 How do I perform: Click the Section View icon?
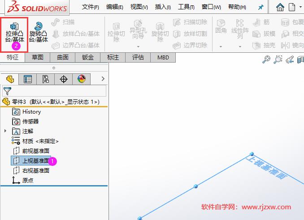[300, 59]
